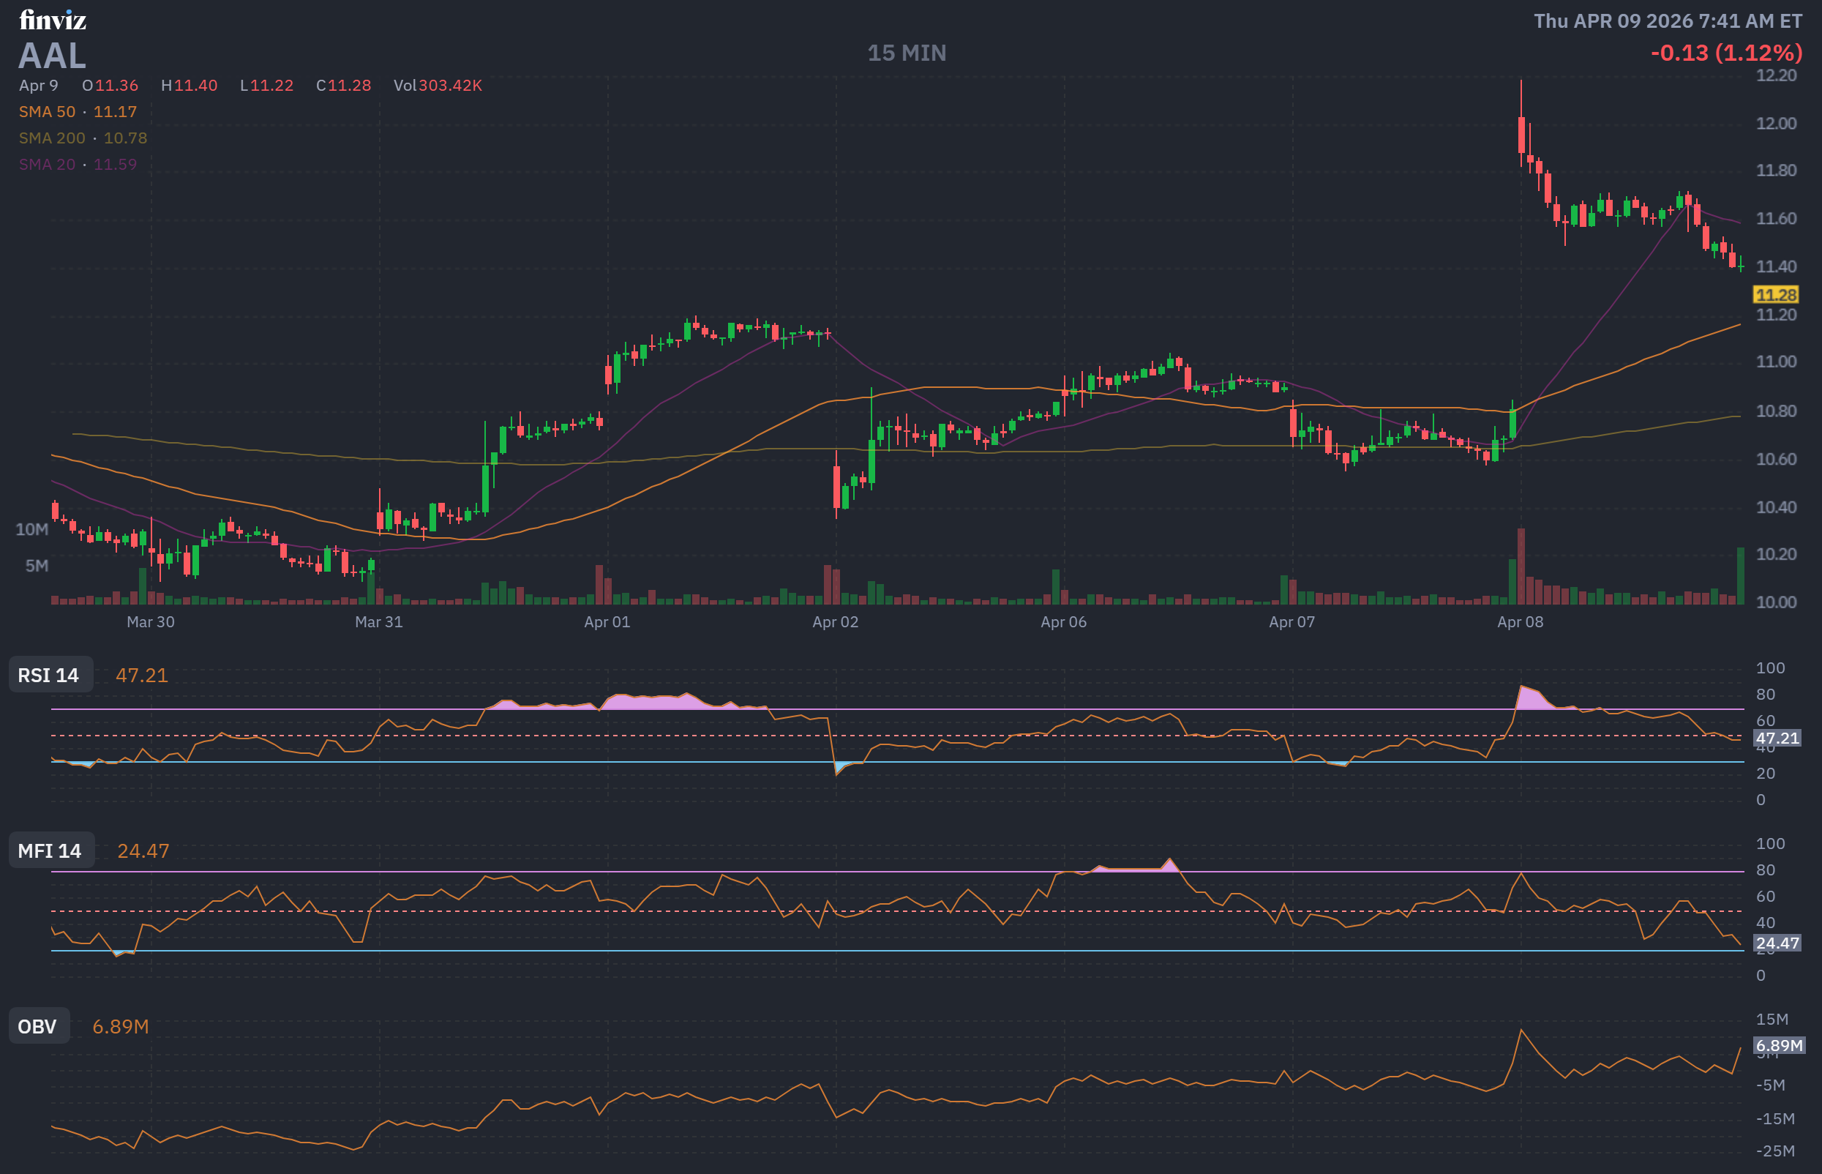
Task: Click the -0.13 (1.12%) price change text
Action: click(1726, 53)
